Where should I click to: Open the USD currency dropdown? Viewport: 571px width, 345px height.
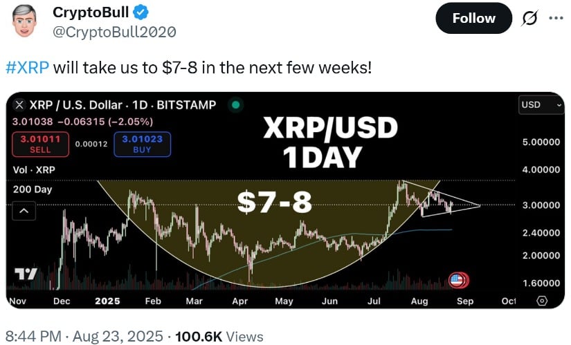(541, 105)
